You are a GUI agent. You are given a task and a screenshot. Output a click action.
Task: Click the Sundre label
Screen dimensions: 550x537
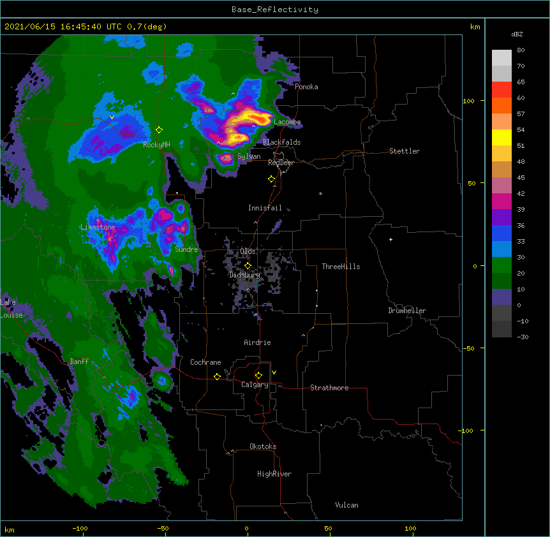click(x=186, y=249)
